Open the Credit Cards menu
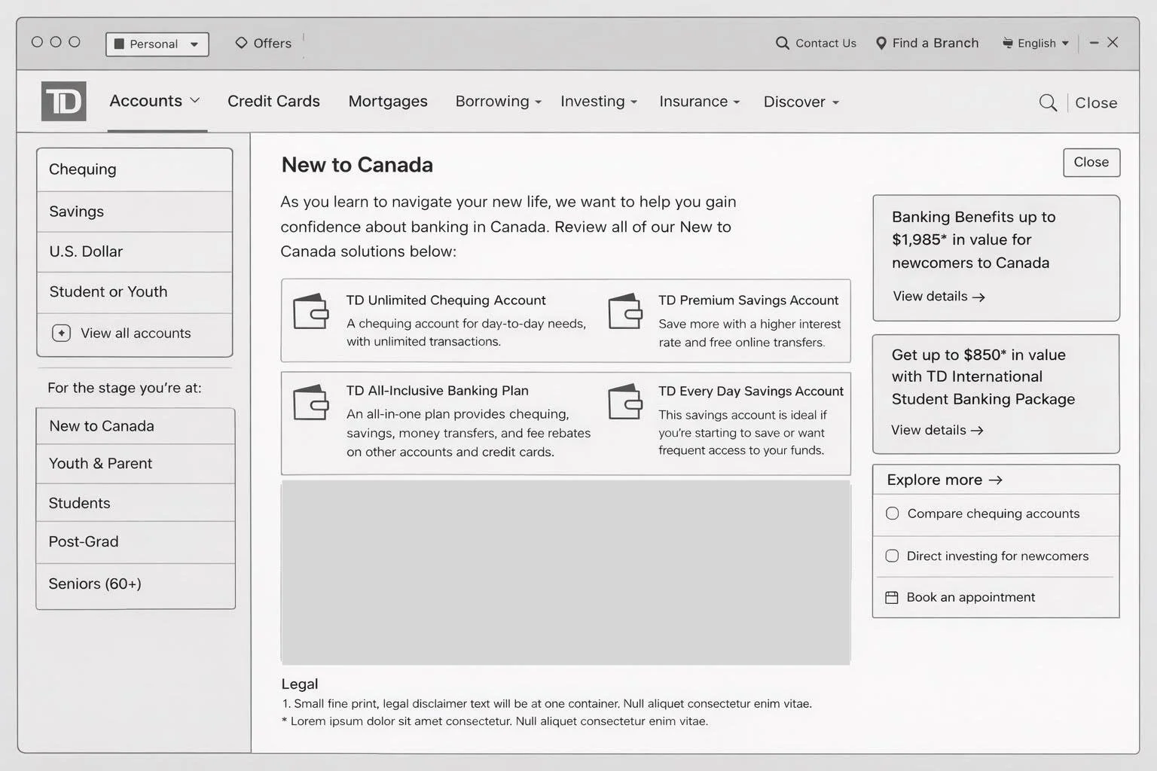 coord(273,101)
